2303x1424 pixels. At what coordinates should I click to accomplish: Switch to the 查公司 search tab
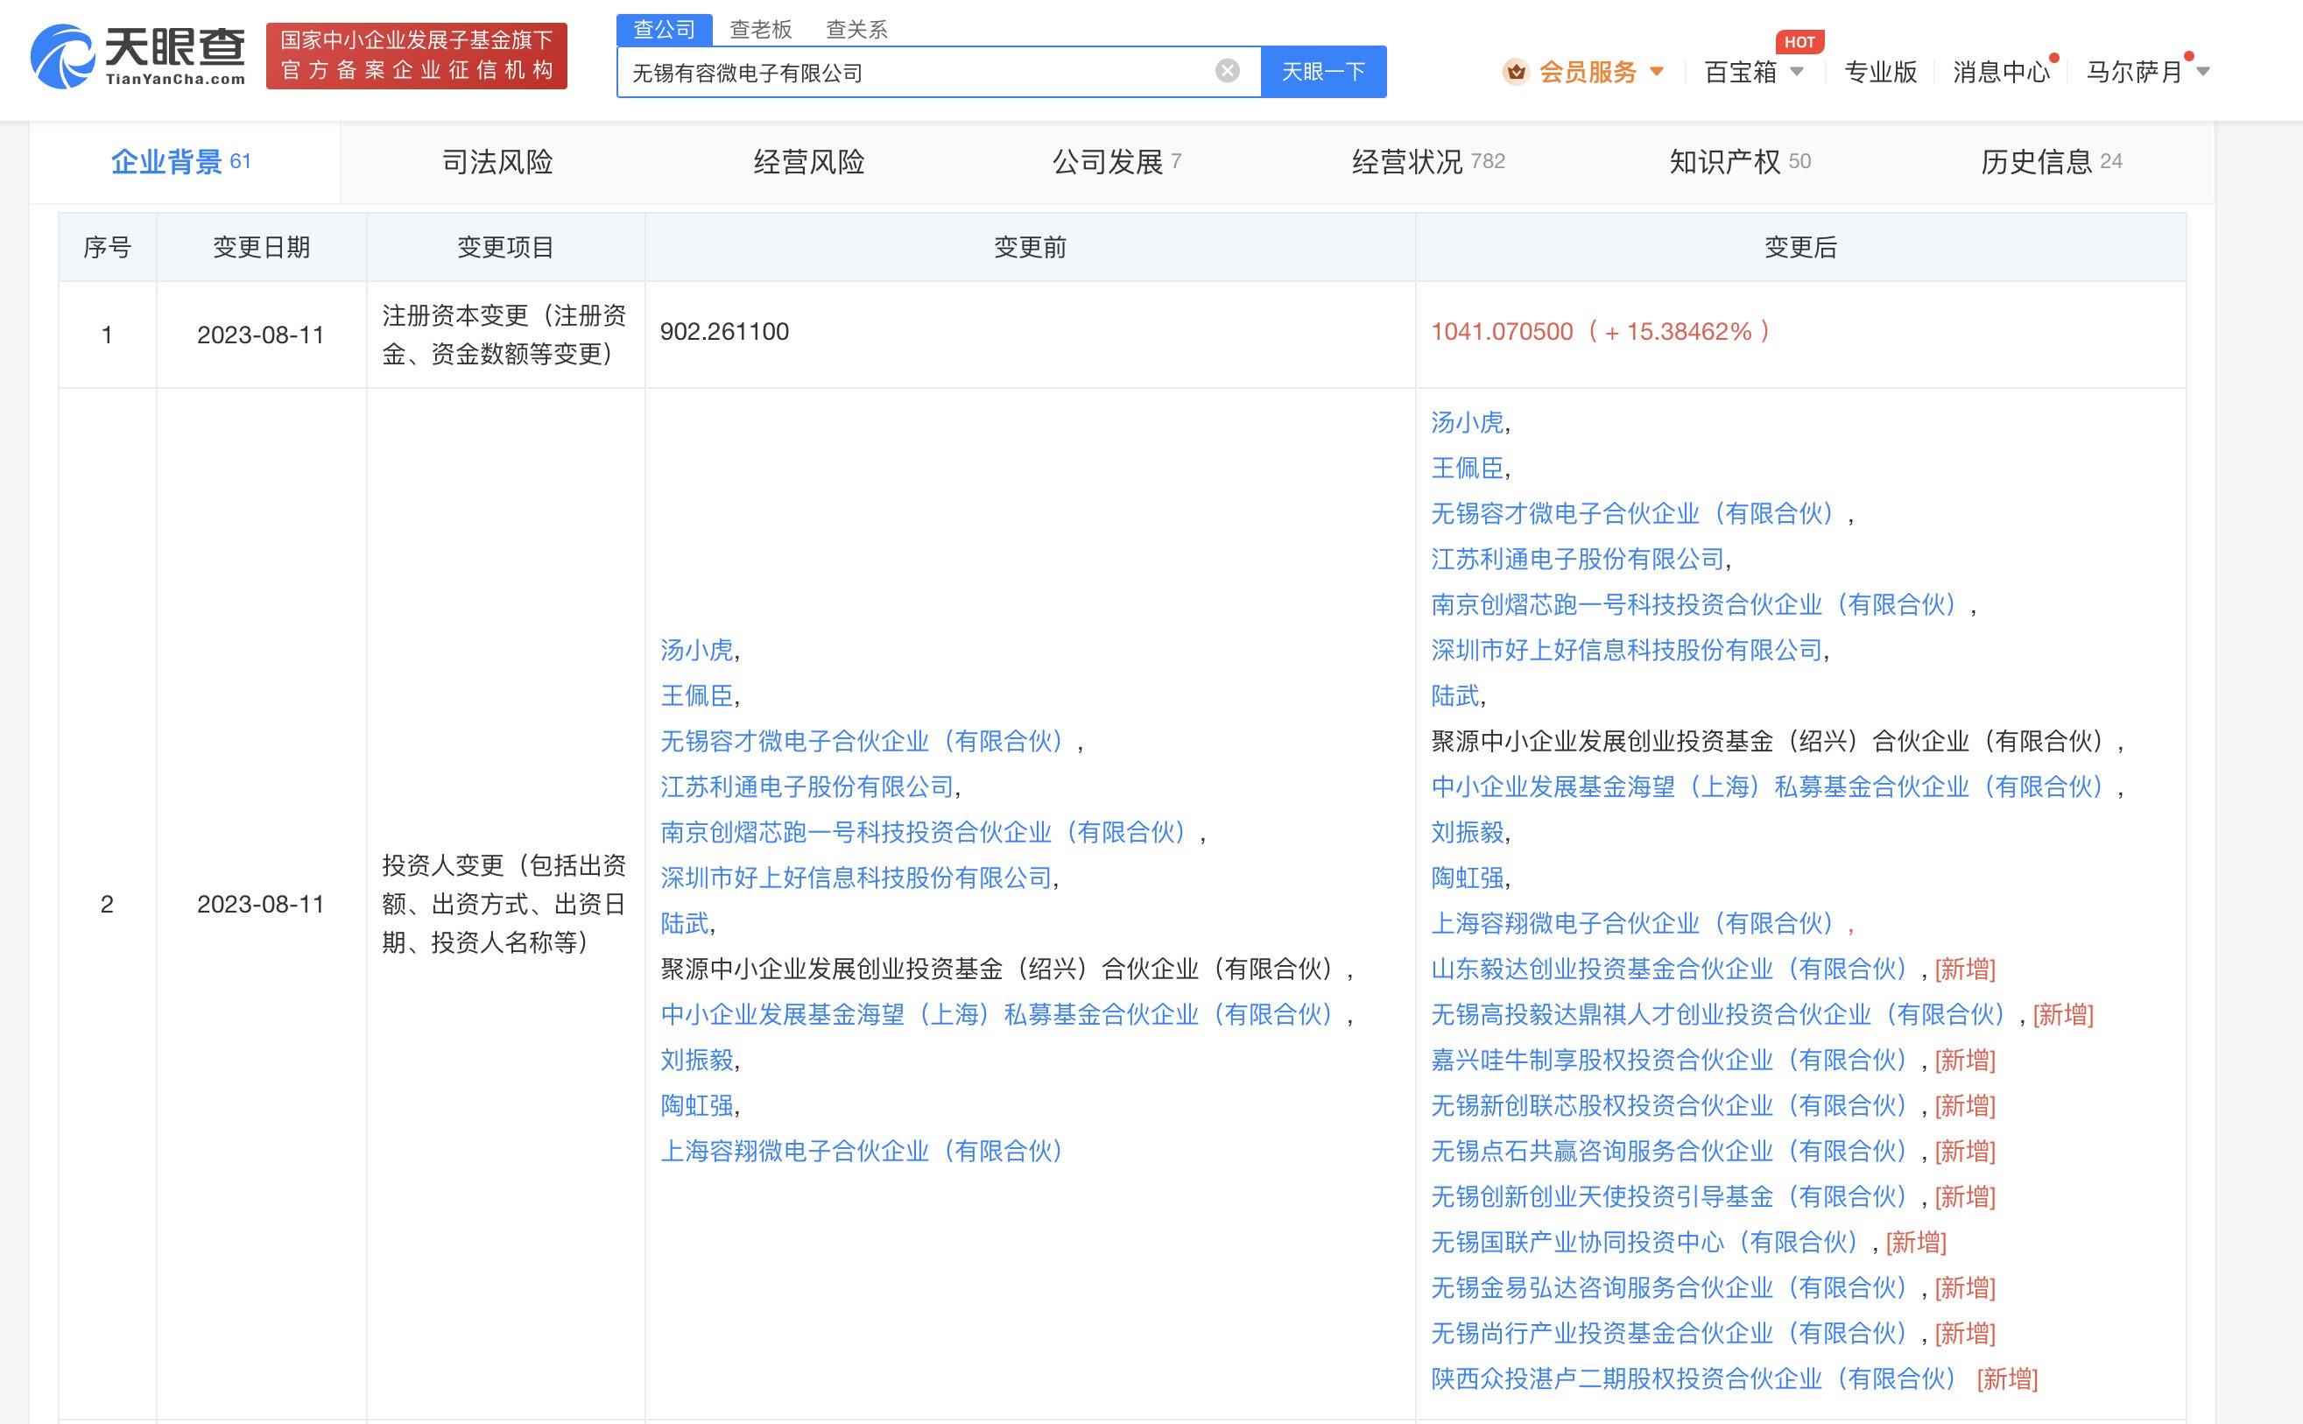pos(664,29)
